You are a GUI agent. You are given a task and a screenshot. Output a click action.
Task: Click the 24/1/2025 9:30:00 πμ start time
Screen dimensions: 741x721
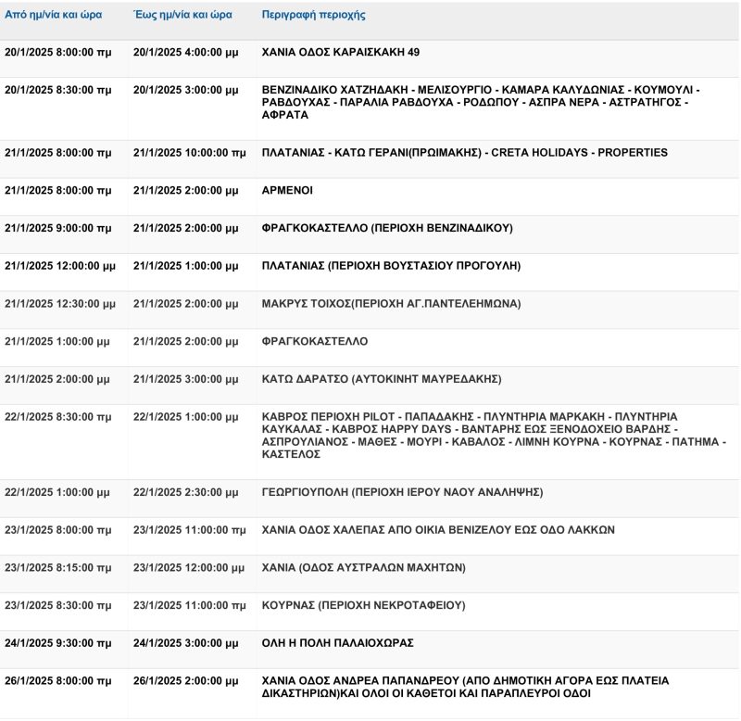(x=57, y=643)
